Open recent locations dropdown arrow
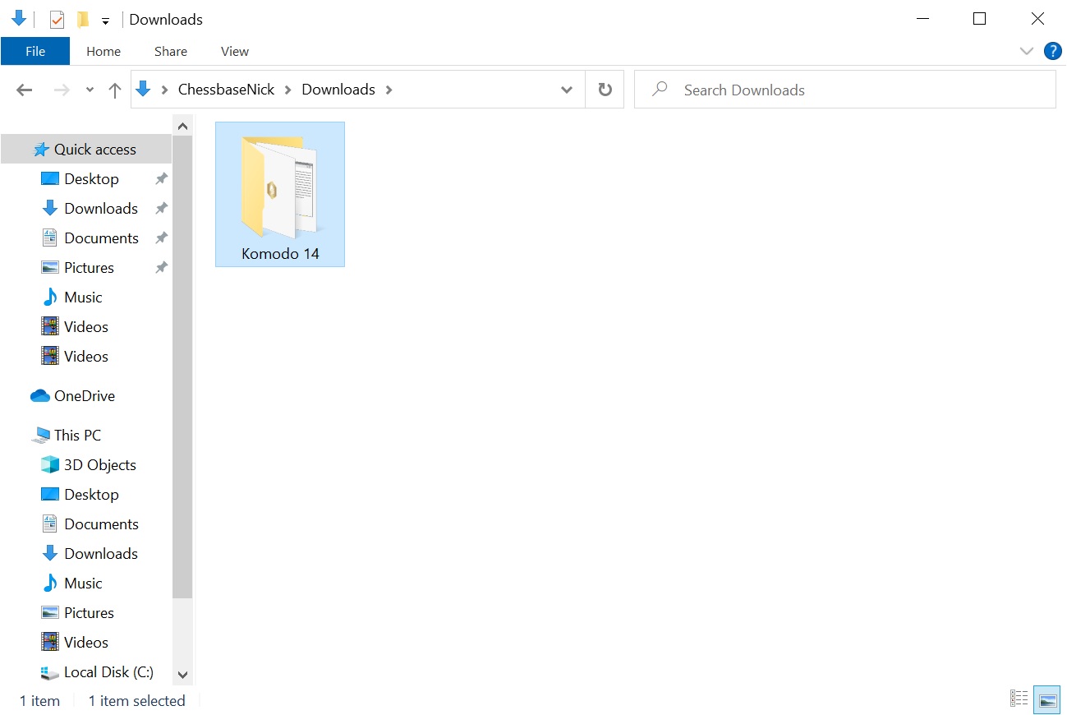Viewport: 1067px width, 715px height. click(x=90, y=90)
